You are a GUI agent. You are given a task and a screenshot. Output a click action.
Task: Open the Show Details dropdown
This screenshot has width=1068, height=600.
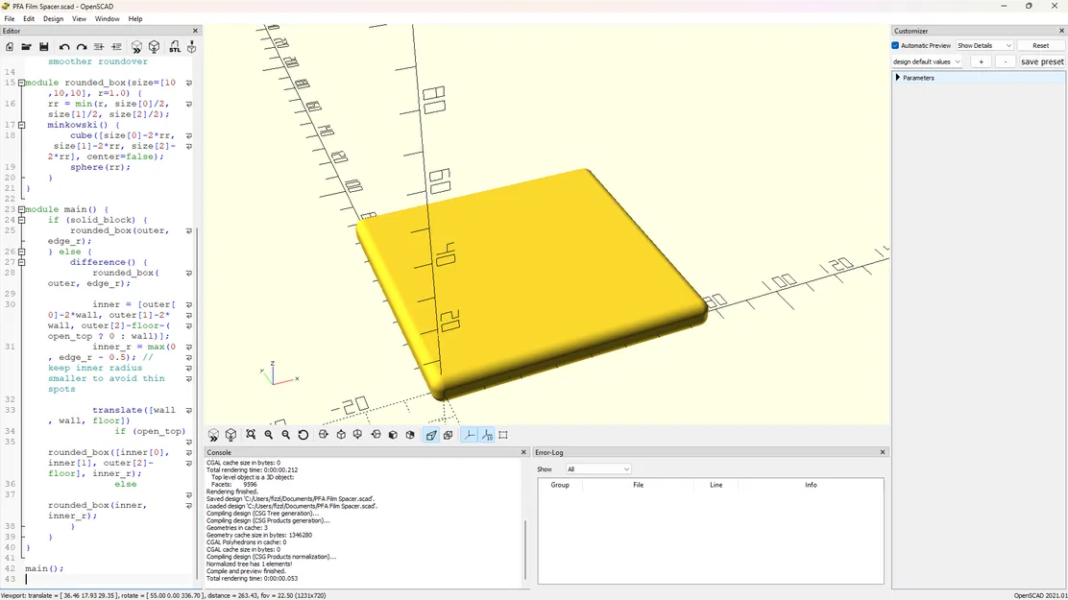(984, 46)
